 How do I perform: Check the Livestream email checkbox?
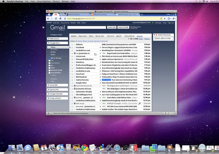point(72,56)
